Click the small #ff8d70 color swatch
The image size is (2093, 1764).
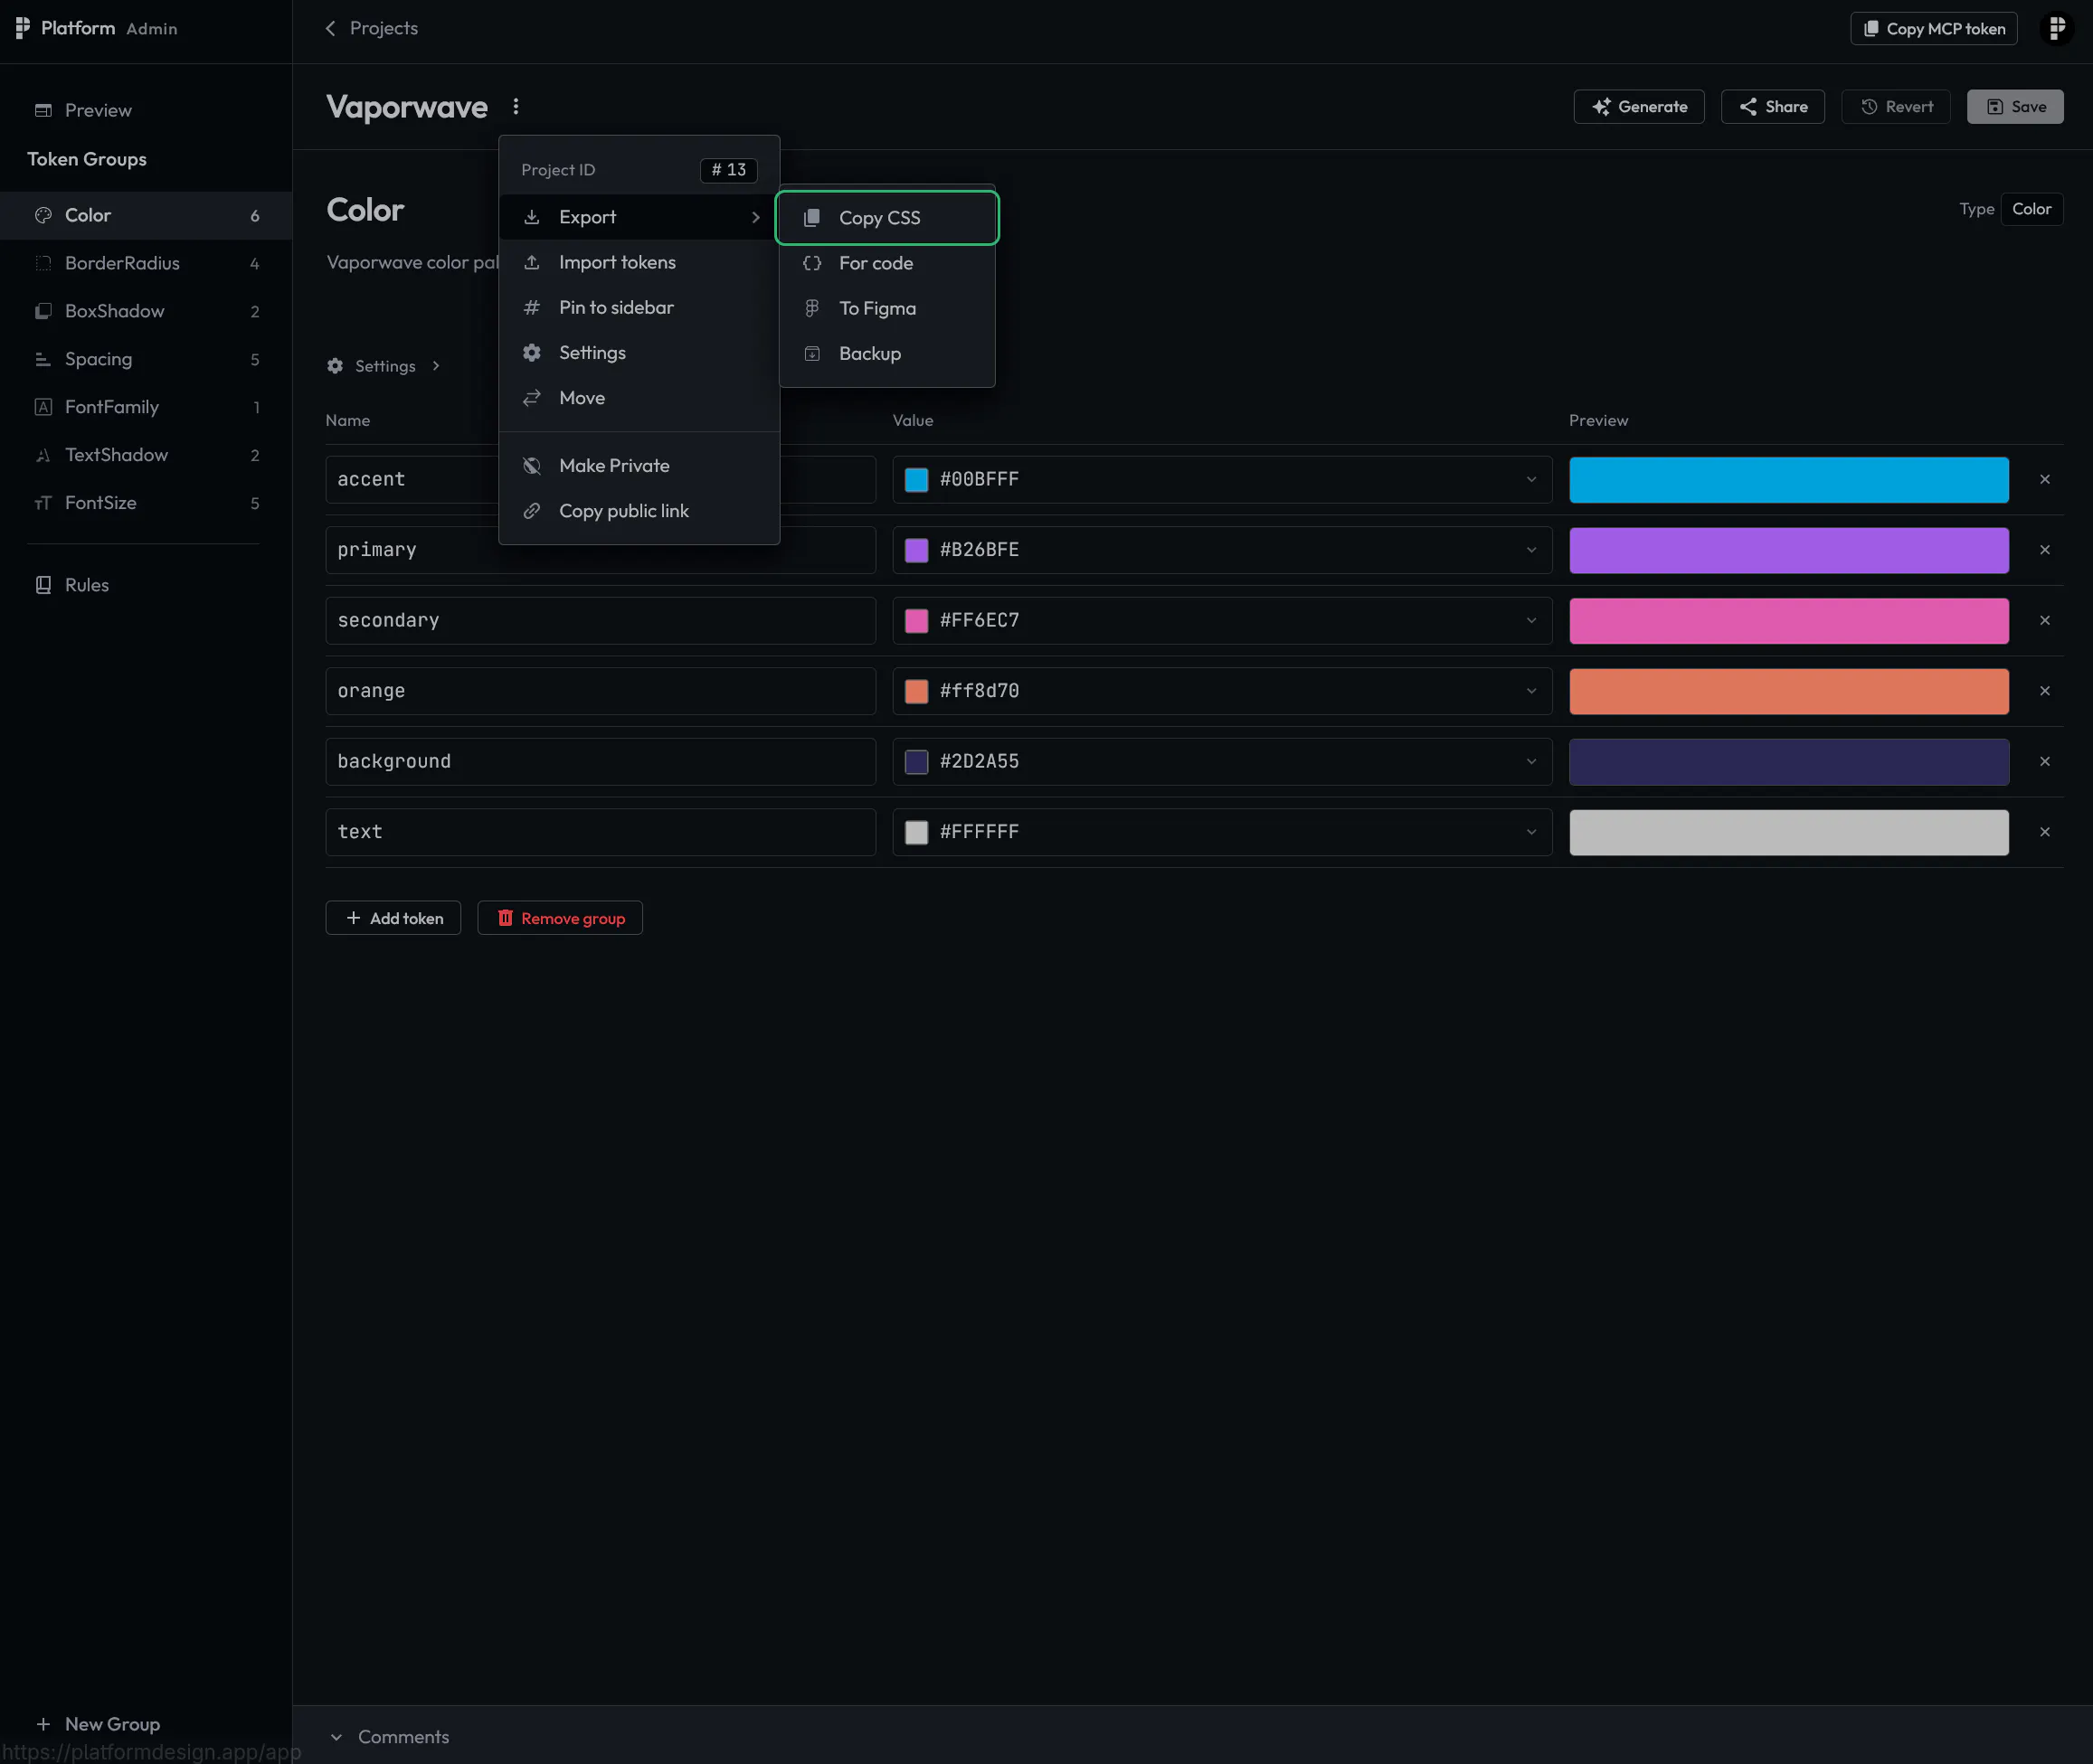(x=916, y=691)
